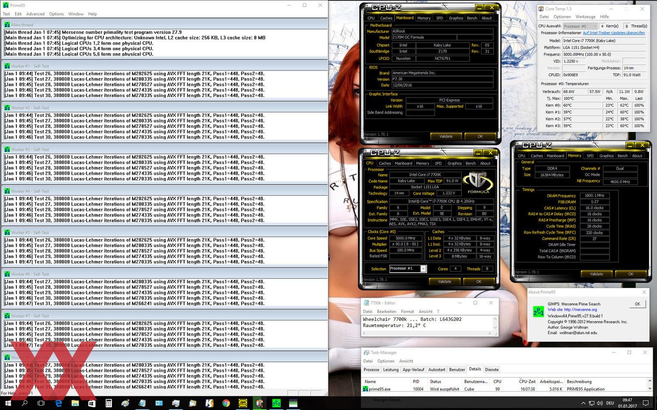This screenshot has width=657, height=410.
Task: Click the 7700k Editor title bar icon
Action: click(366, 303)
